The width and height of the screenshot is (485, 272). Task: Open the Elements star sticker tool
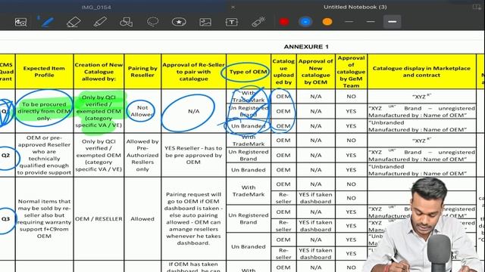[179, 22]
